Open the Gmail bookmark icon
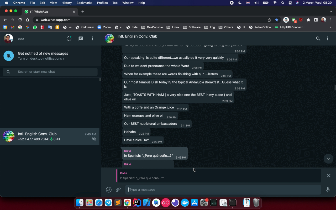336x210 pixels. click(12, 27)
